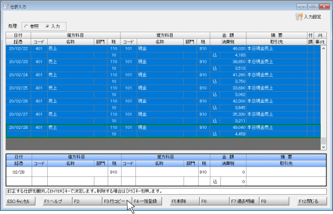This screenshot has height=214, width=333.
Task: Maximize the 仕訳入力 window
Action: click(x=313, y=7)
